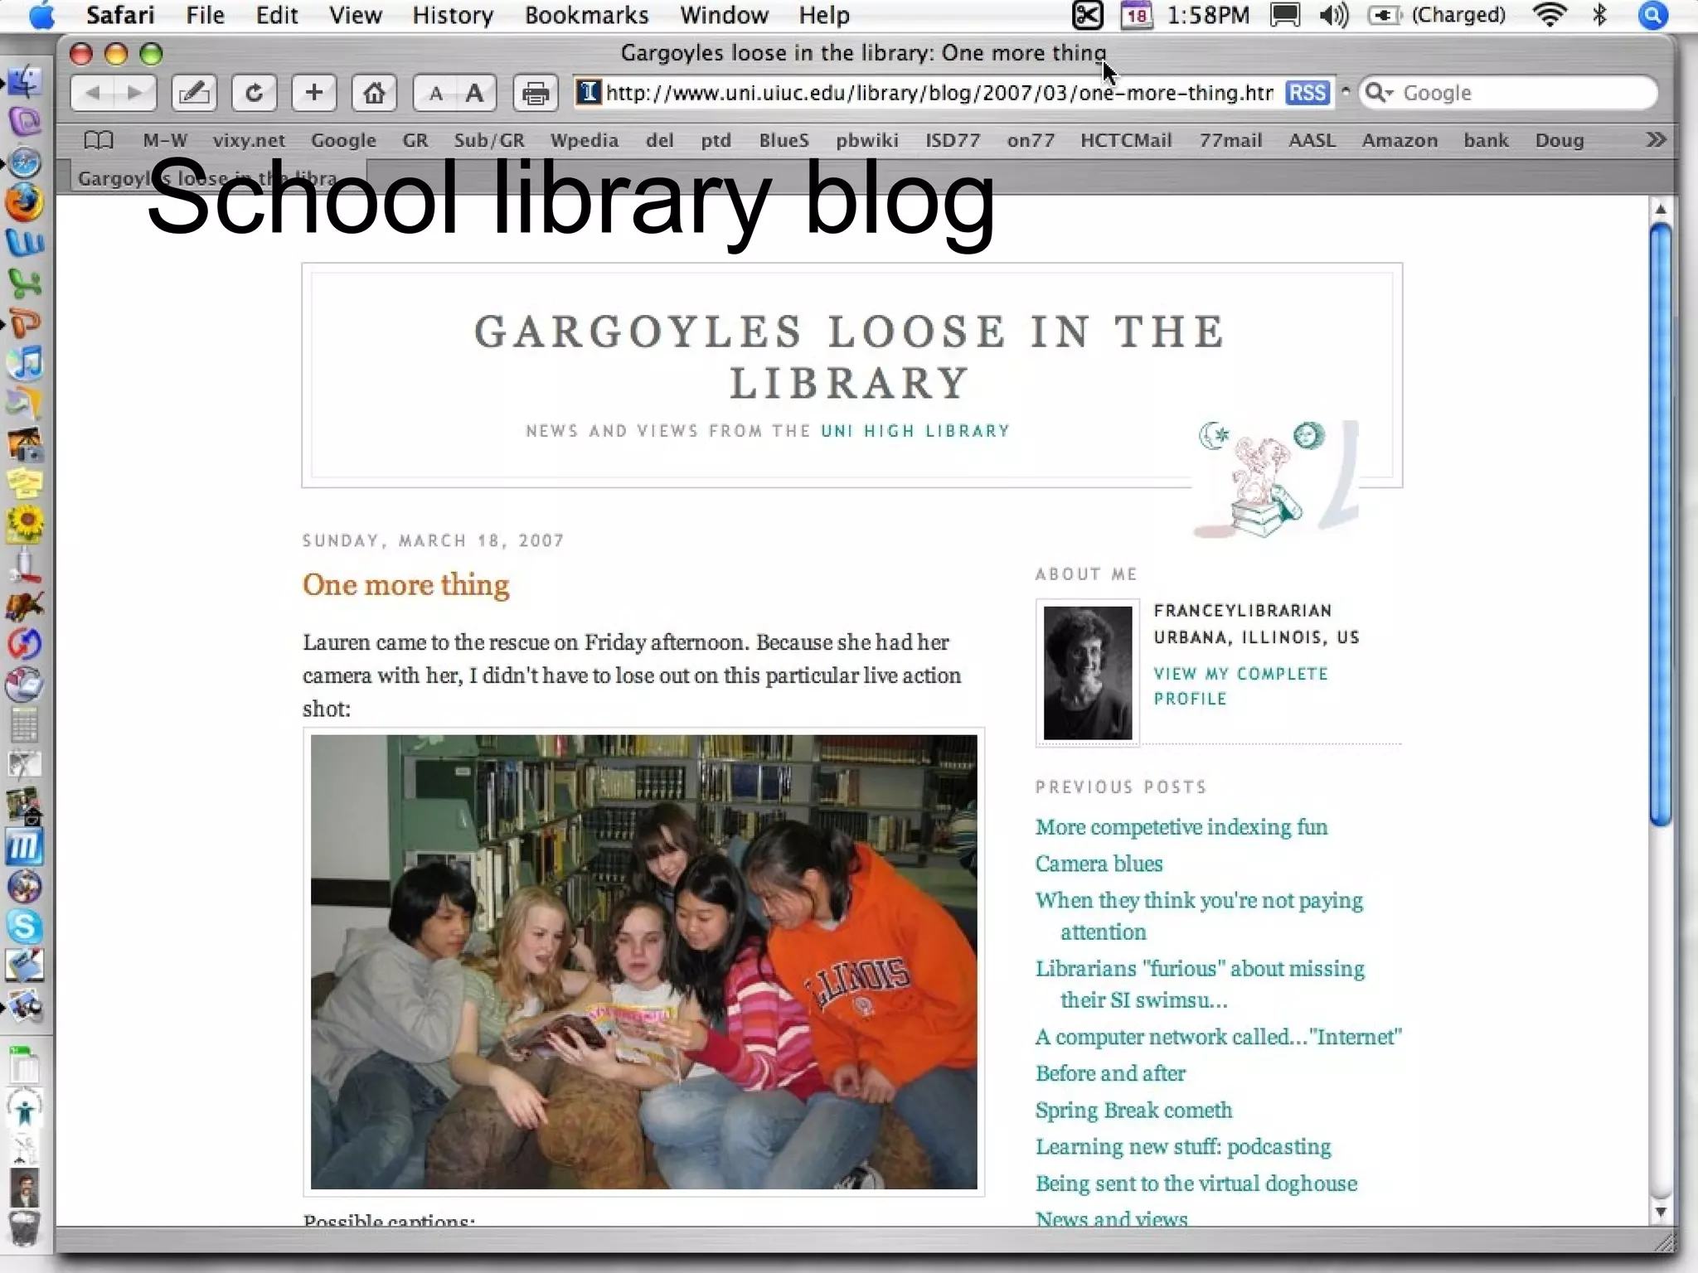This screenshot has height=1273, width=1698.
Task: Open Learning new stuff: podcasting post
Action: click(1183, 1147)
